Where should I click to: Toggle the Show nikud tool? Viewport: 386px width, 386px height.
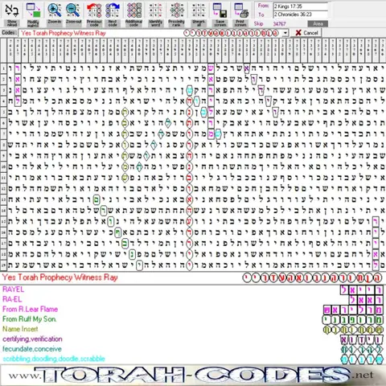pos(11,14)
